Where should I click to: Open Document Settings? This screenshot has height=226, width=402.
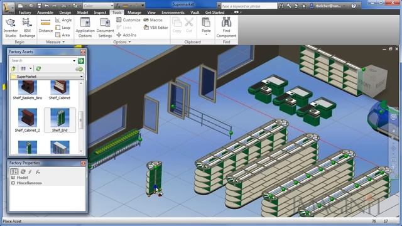pos(105,28)
